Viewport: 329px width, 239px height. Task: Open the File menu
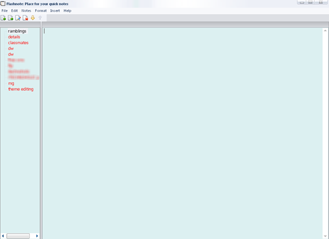[x=4, y=11]
